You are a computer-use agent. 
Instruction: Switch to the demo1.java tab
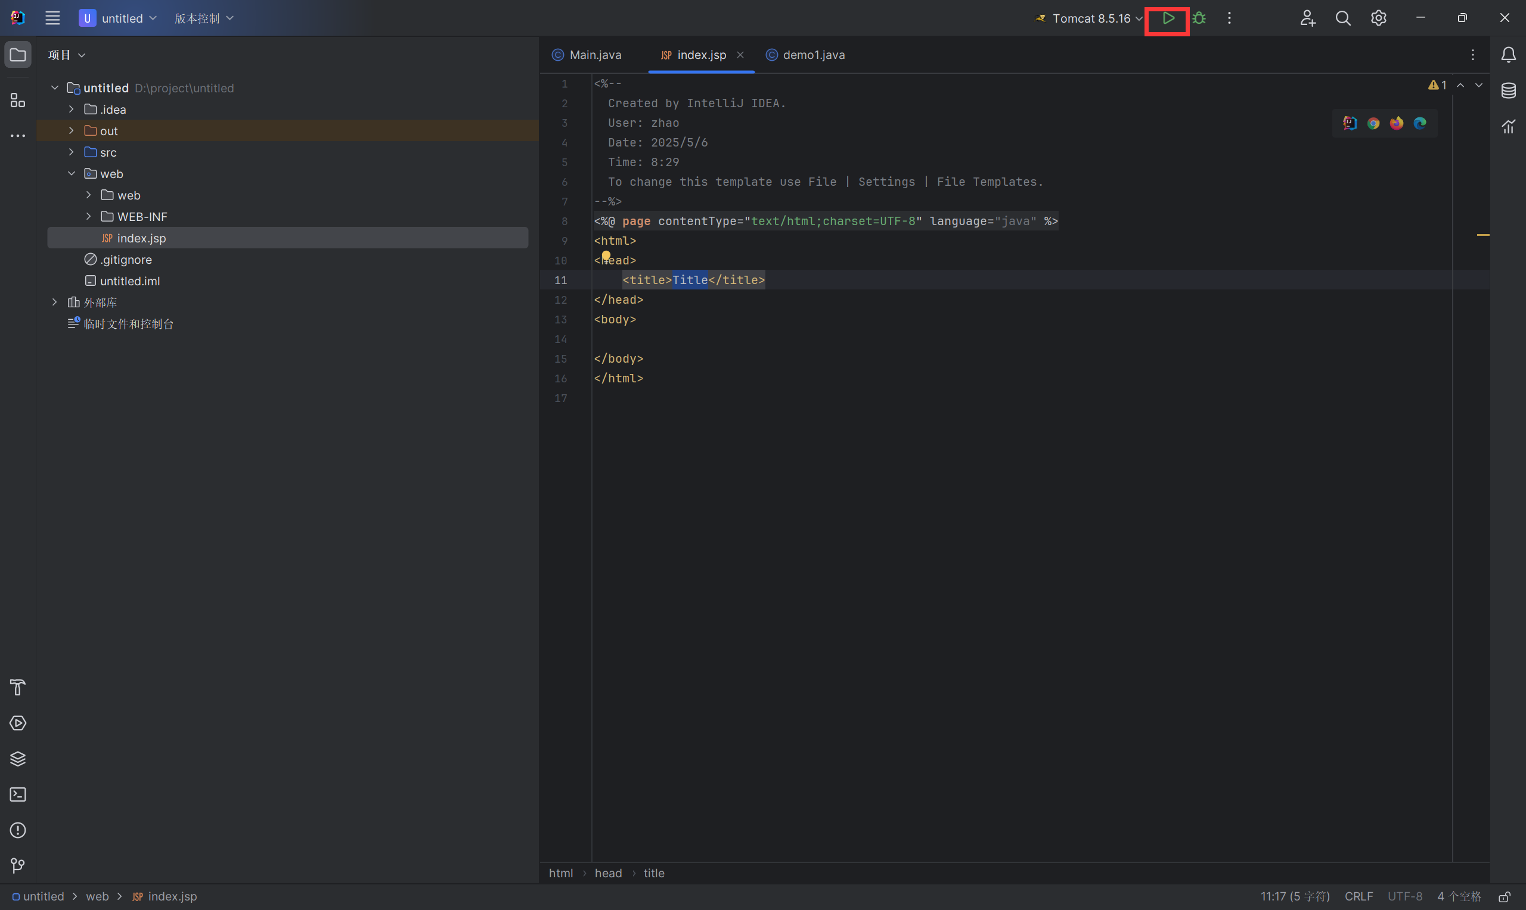[812, 55]
